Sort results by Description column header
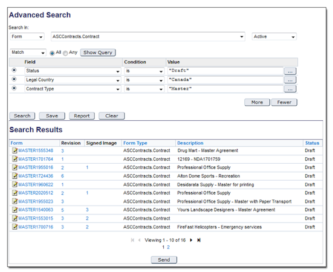 click(x=190, y=143)
